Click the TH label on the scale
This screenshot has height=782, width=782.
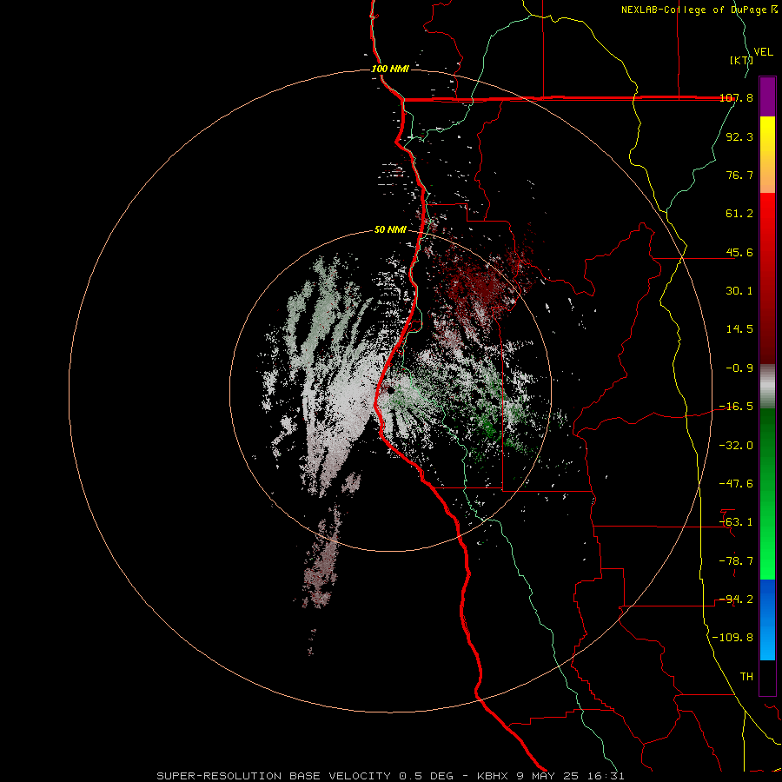(x=746, y=677)
